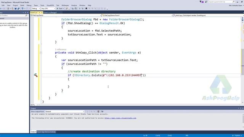Close the Form1.cs tab
The height and width of the screenshot is (137, 244).
42,13
